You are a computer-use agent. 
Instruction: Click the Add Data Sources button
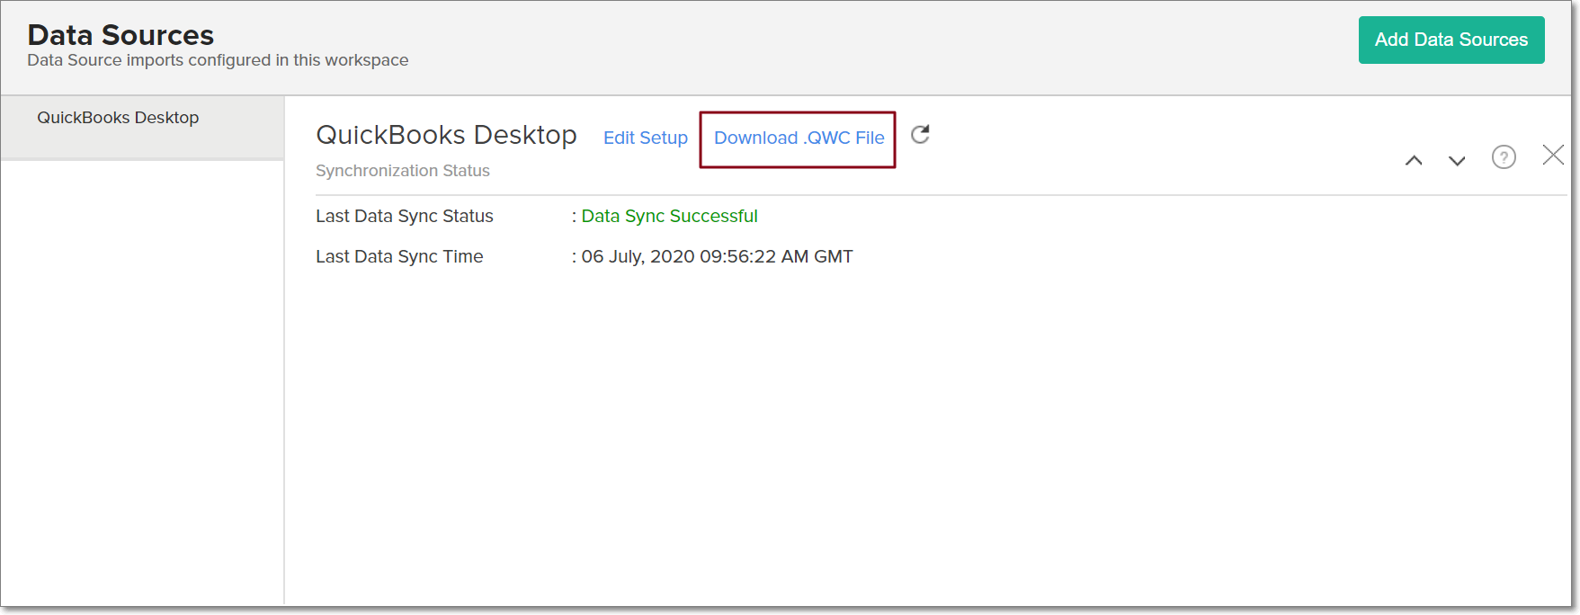coord(1451,40)
